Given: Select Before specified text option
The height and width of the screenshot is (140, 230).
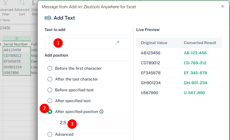Looking at the screenshot, I should (x=50, y=90).
